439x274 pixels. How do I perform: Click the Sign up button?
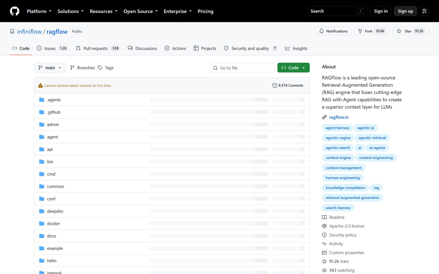(x=406, y=11)
